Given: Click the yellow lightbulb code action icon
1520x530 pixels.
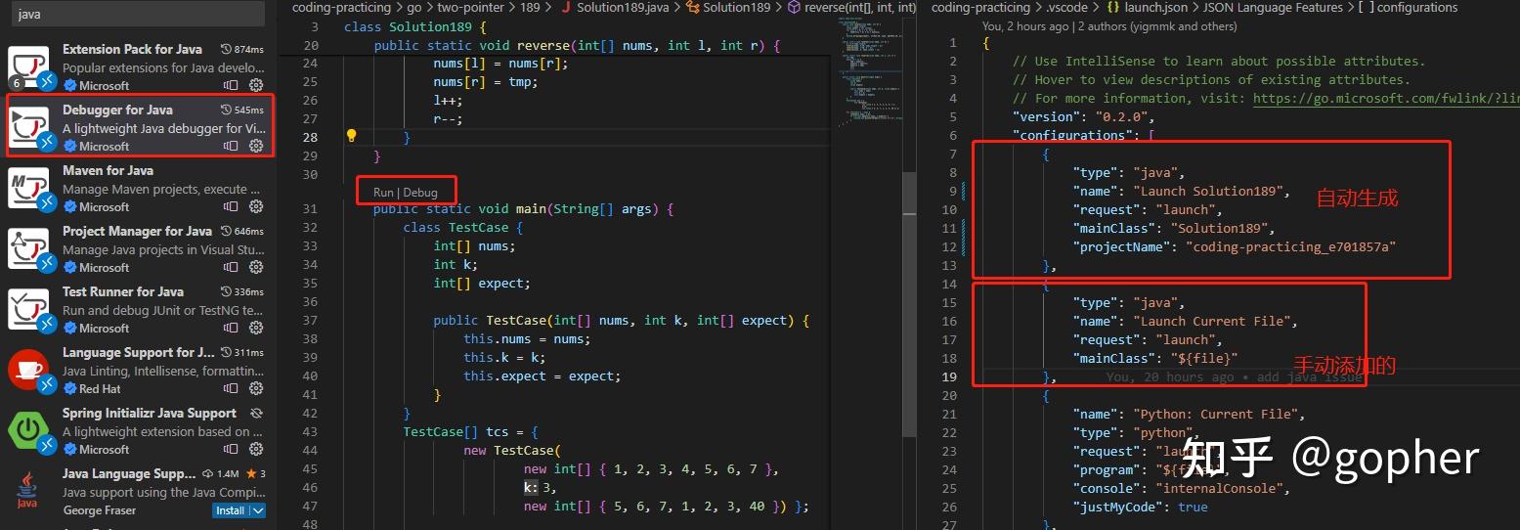Looking at the screenshot, I should 352,137.
